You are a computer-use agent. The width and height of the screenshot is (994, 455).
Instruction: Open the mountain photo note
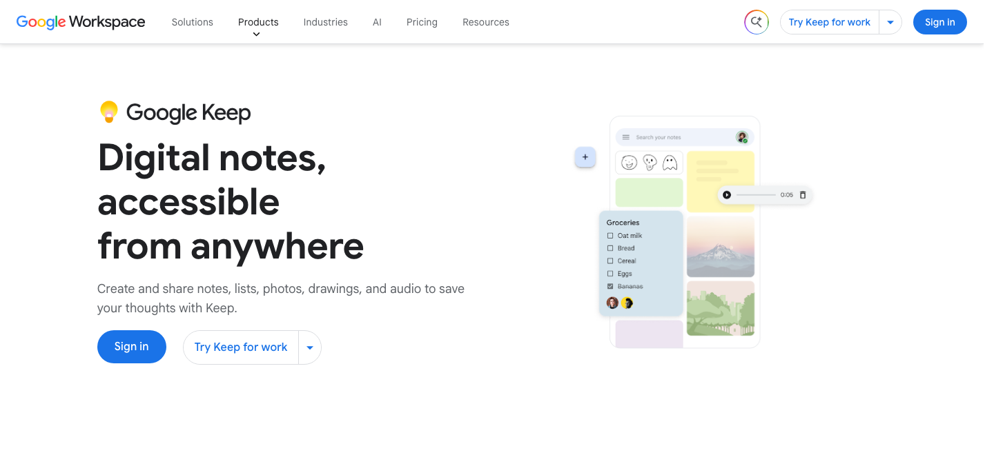pos(721,246)
